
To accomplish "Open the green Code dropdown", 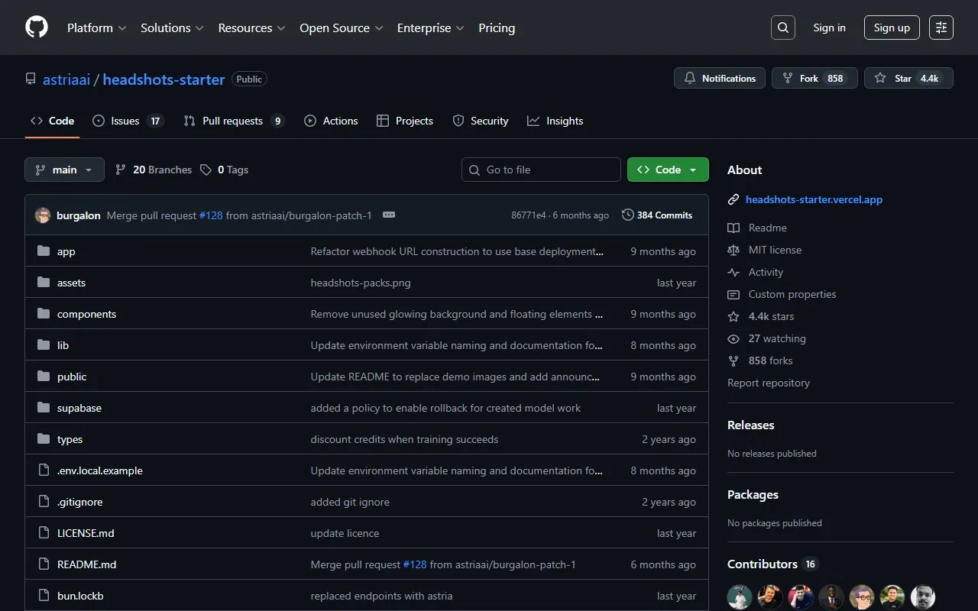I will click(x=667, y=170).
